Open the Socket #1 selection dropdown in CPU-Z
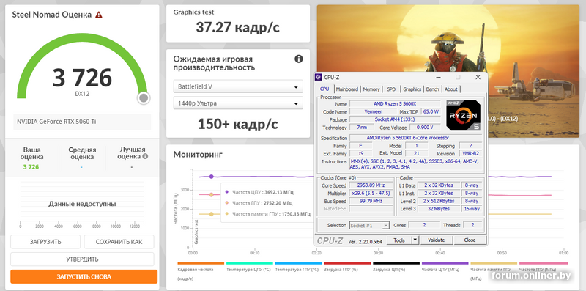 pos(369,226)
